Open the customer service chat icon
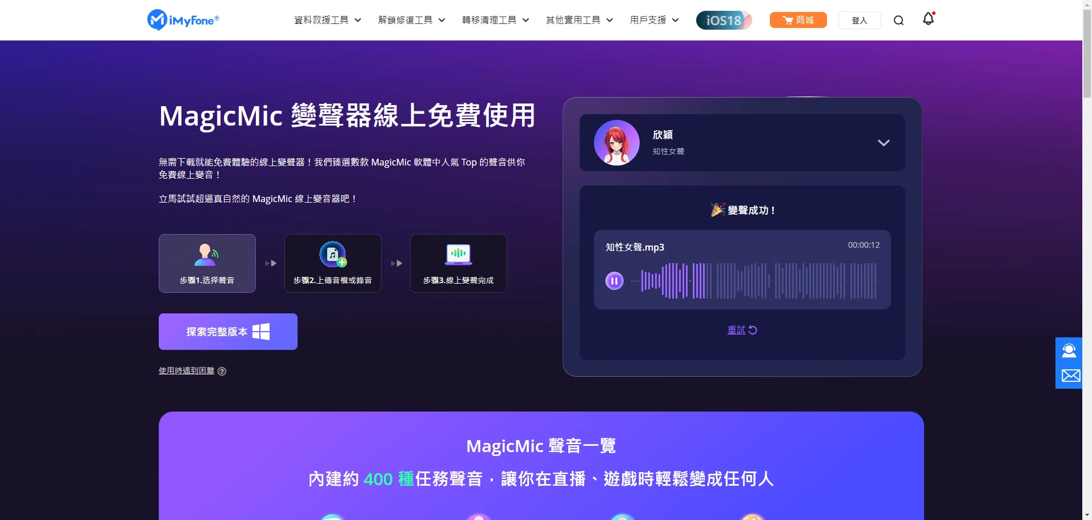The height and width of the screenshot is (520, 1092). click(1069, 350)
